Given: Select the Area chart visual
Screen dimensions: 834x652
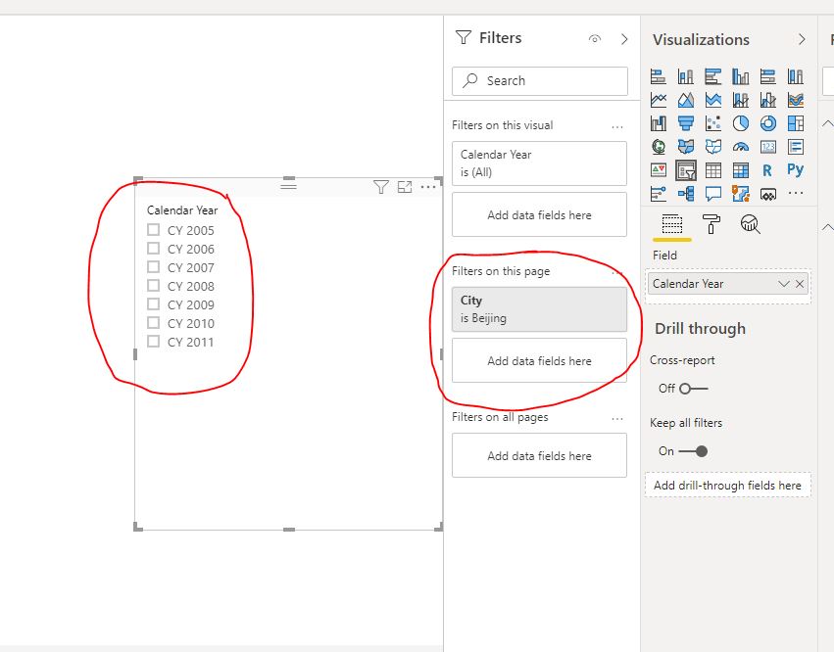Looking at the screenshot, I should coord(686,100).
